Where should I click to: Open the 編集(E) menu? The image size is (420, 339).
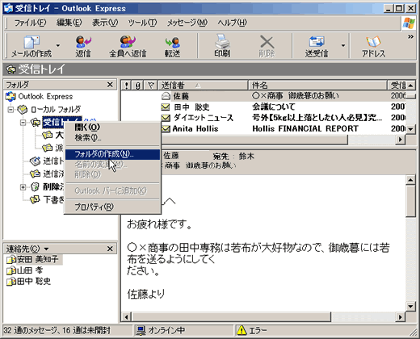[69, 23]
